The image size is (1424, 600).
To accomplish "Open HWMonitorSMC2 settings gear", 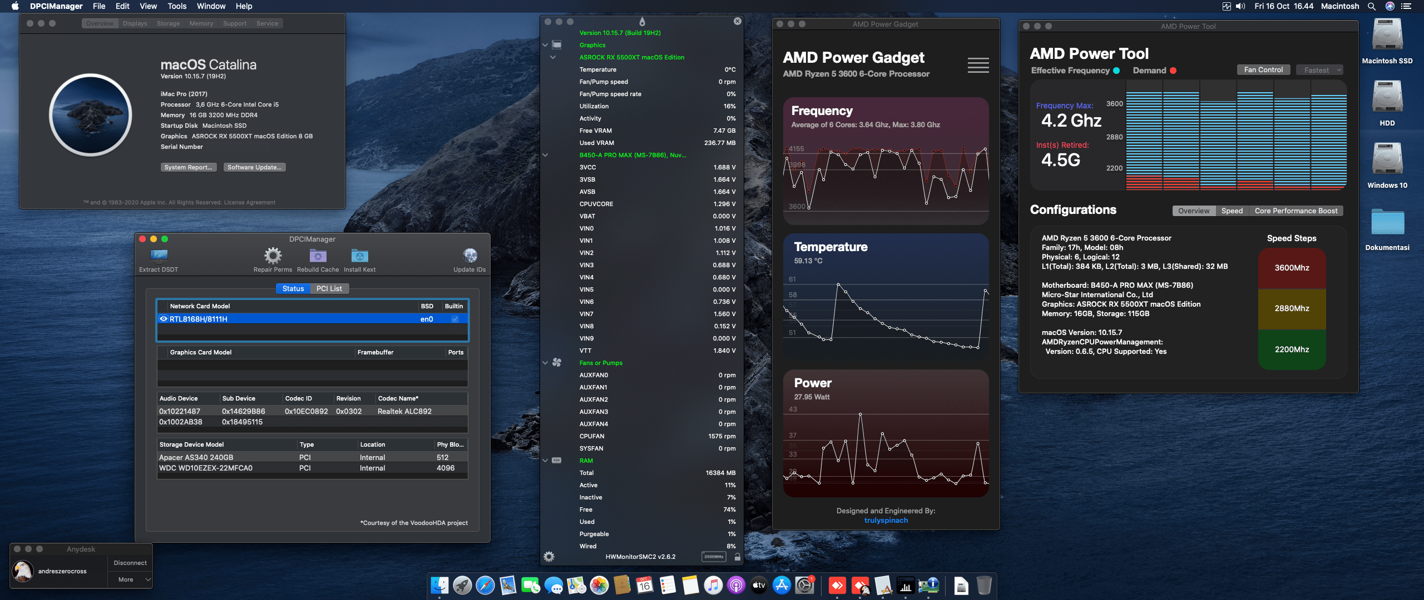I will click(x=549, y=557).
